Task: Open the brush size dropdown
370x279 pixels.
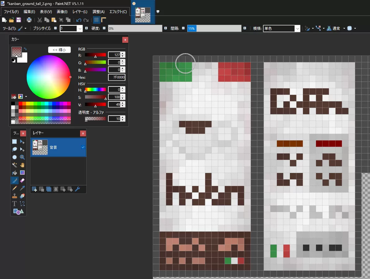Action: click(80, 29)
